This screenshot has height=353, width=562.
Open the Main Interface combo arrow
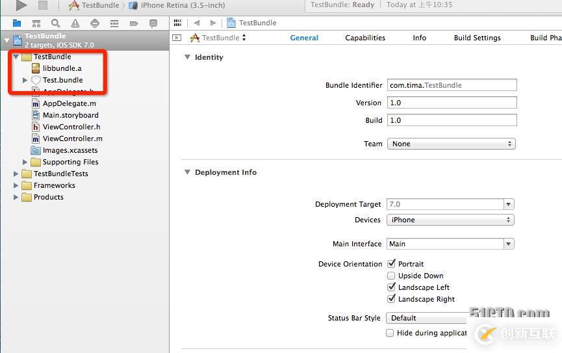[x=508, y=244]
